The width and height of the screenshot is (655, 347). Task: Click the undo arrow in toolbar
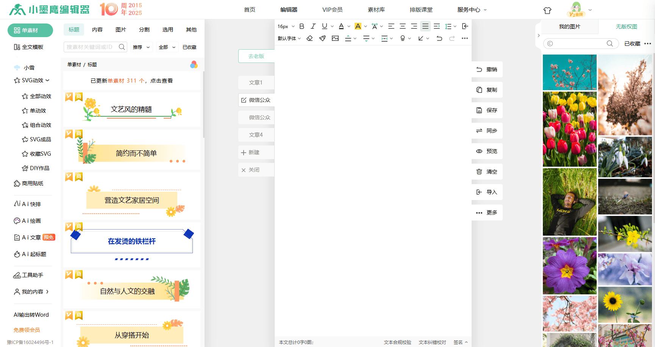(x=439, y=38)
